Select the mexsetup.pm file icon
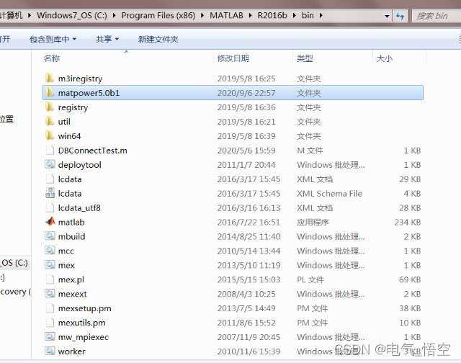Viewport: 461px width, 363px height. click(x=50, y=308)
